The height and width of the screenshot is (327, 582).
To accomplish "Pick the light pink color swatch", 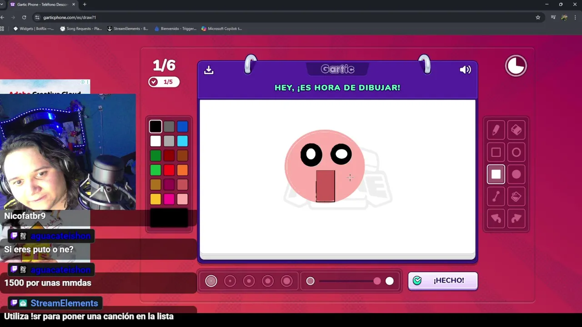I will pyautogui.click(x=182, y=199).
